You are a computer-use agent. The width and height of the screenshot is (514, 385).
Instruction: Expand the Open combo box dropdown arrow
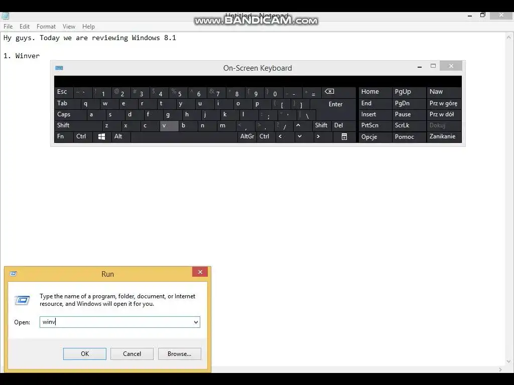(x=196, y=322)
